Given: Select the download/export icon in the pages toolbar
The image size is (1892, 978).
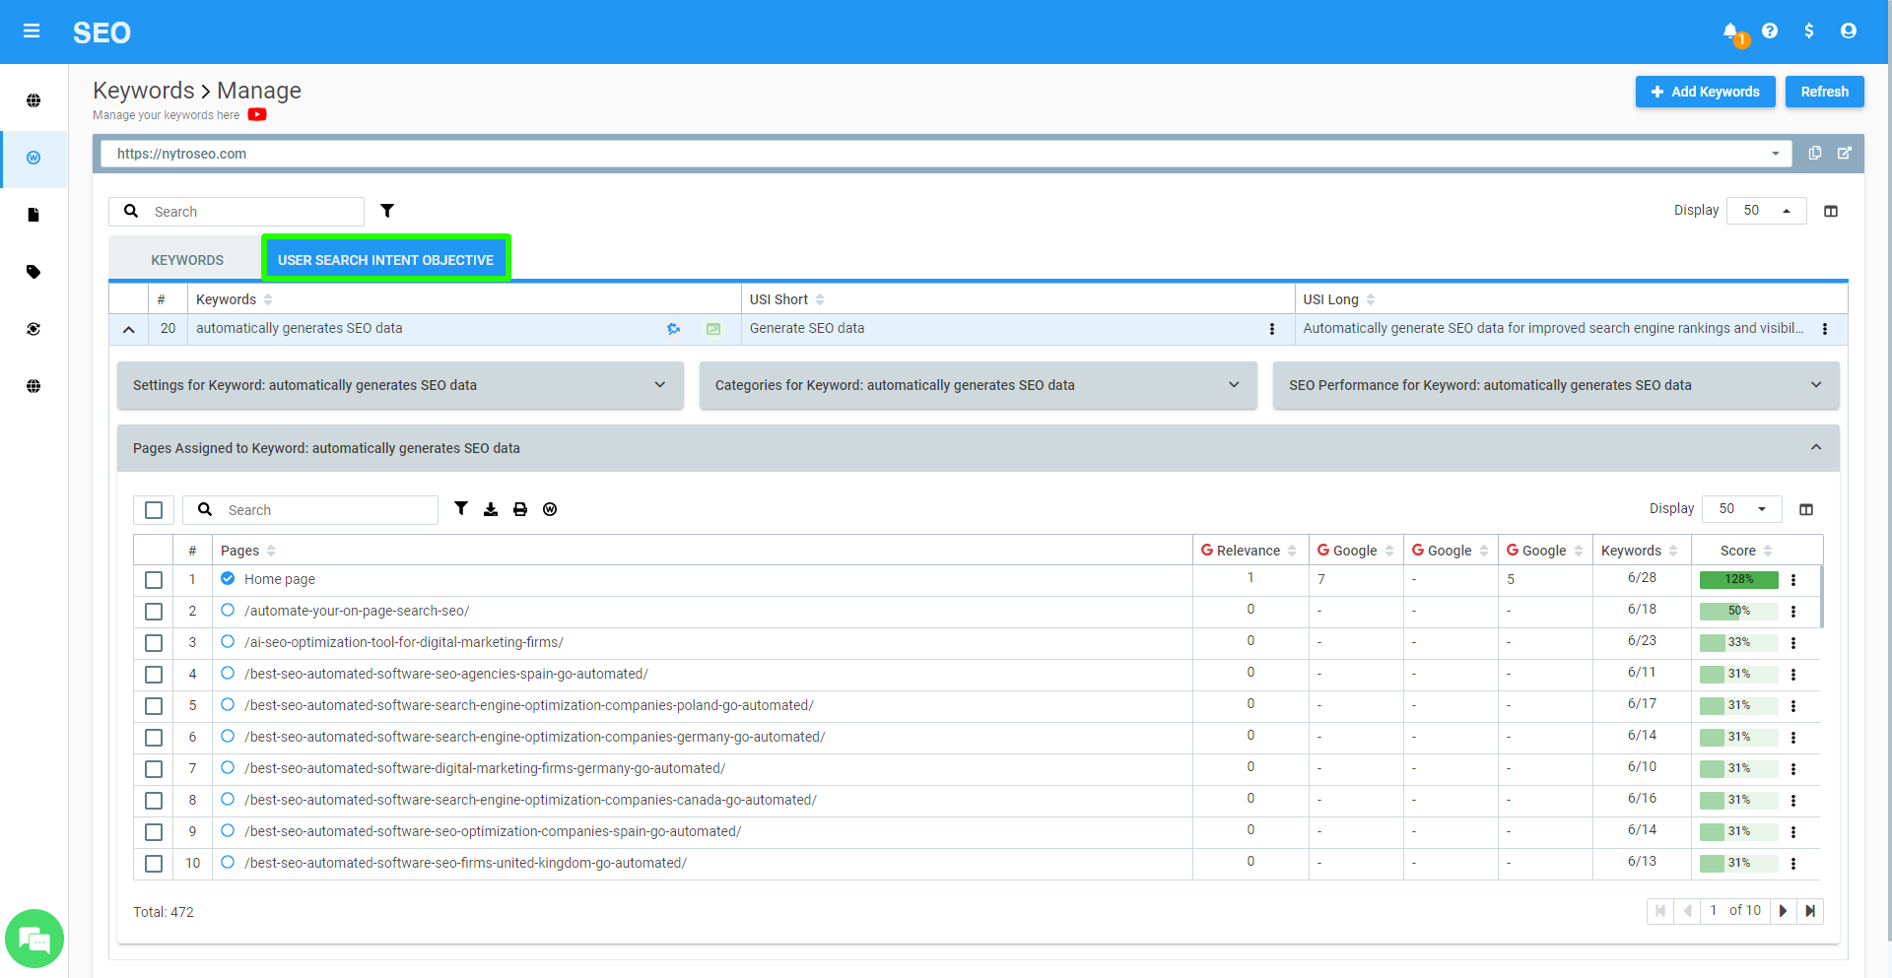Looking at the screenshot, I should (491, 509).
